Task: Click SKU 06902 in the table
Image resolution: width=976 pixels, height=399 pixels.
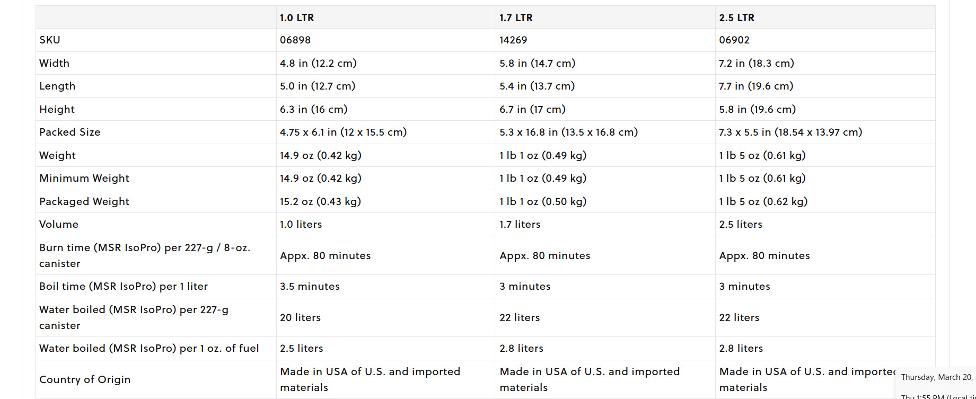Action: click(x=734, y=40)
